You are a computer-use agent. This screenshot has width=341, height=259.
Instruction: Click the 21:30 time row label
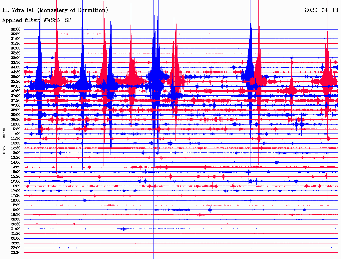16,234
